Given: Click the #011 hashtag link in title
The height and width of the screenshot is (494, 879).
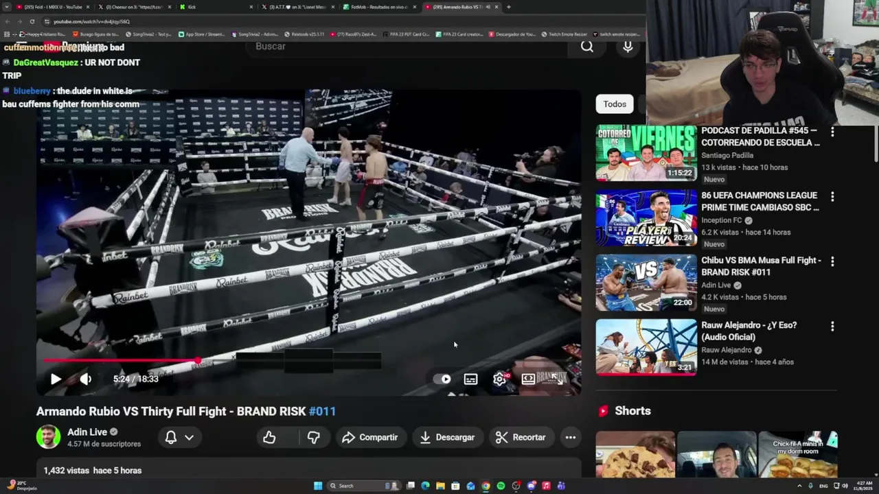Looking at the screenshot, I should coord(322,411).
